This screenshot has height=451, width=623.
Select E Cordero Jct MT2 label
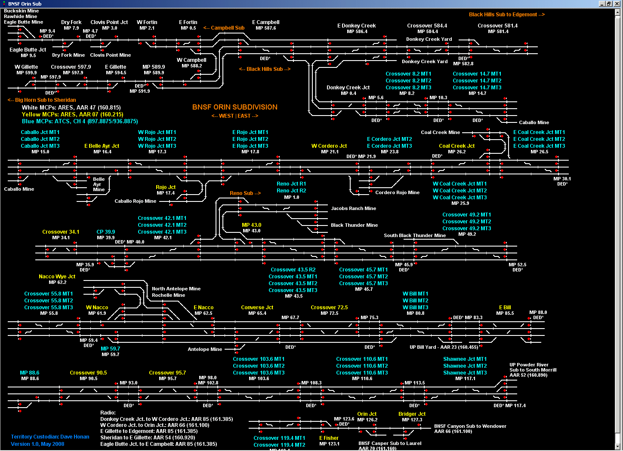tap(389, 139)
